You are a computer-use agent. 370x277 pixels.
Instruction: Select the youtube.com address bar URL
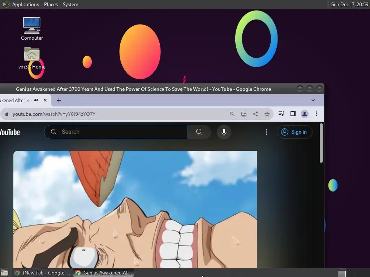[54, 114]
